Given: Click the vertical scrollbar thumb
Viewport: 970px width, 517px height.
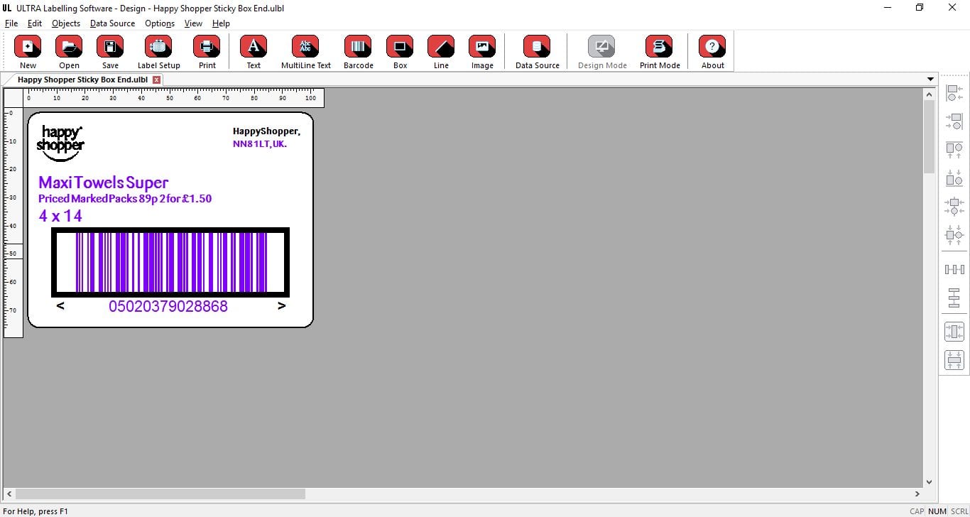Looking at the screenshot, I should pyautogui.click(x=929, y=137).
